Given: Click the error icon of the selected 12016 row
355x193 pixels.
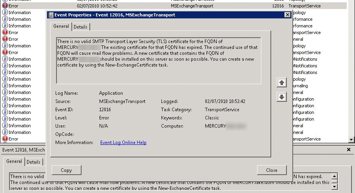Looking at the screenshot, I should [x=5, y=6].
